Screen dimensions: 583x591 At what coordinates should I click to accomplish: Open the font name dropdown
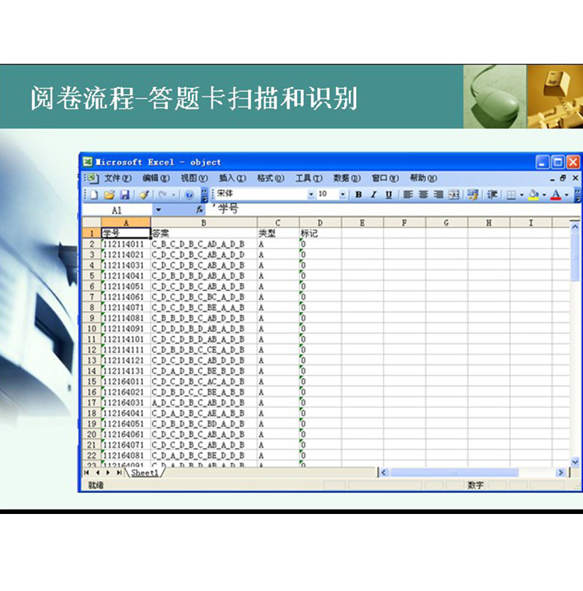311,194
